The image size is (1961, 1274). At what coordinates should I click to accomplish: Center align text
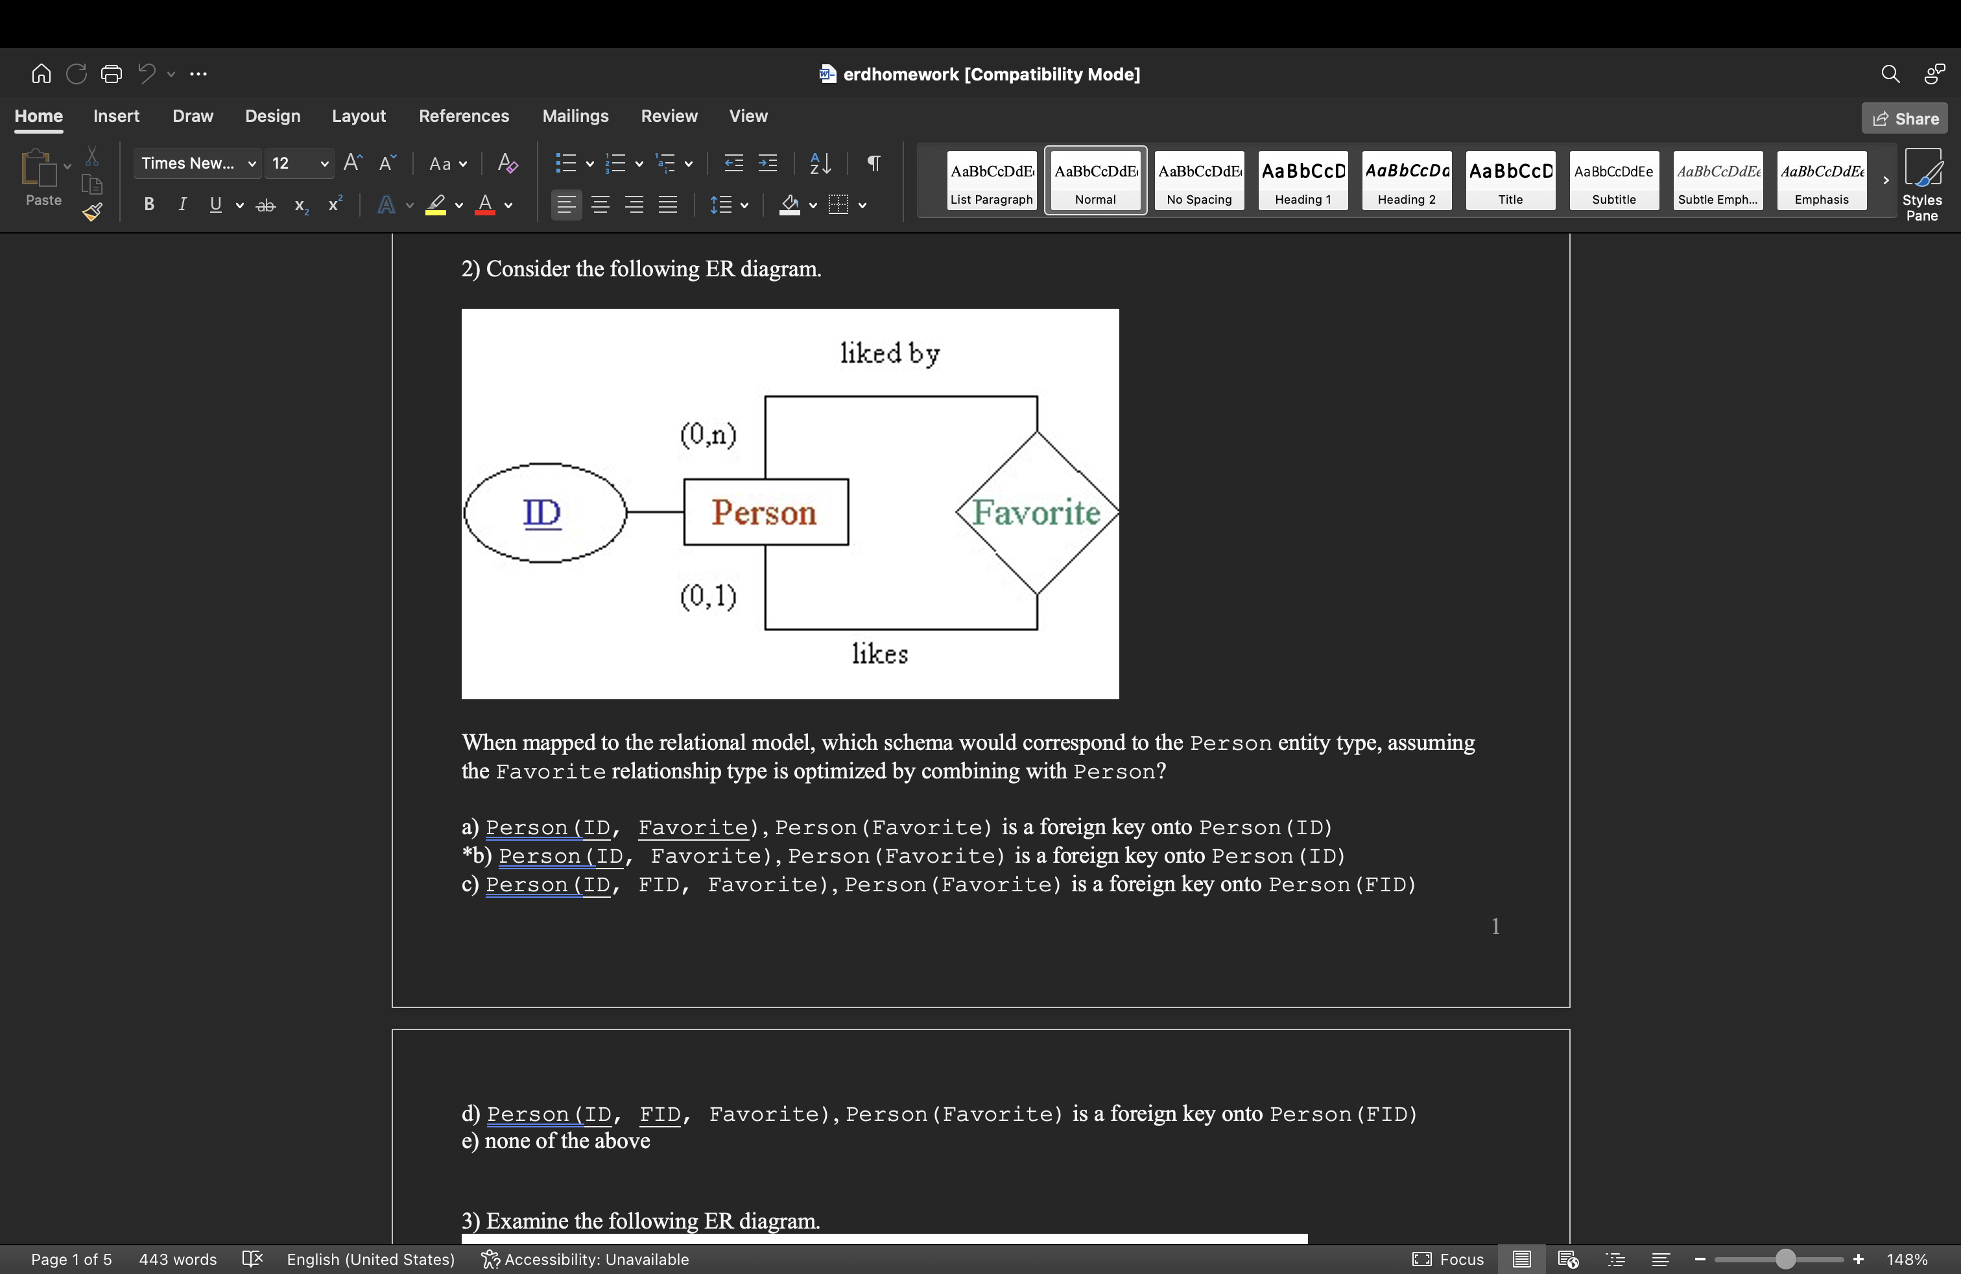[x=600, y=204]
